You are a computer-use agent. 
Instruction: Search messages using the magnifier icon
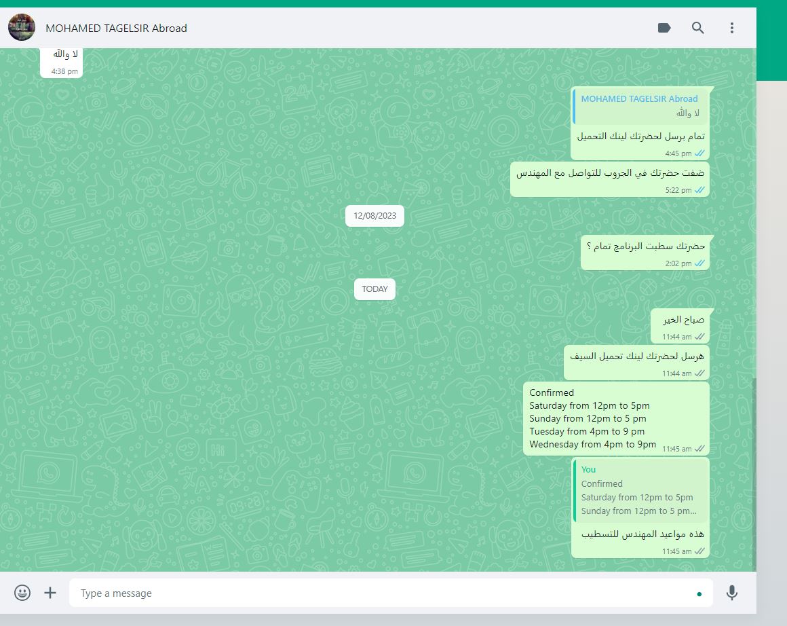697,28
